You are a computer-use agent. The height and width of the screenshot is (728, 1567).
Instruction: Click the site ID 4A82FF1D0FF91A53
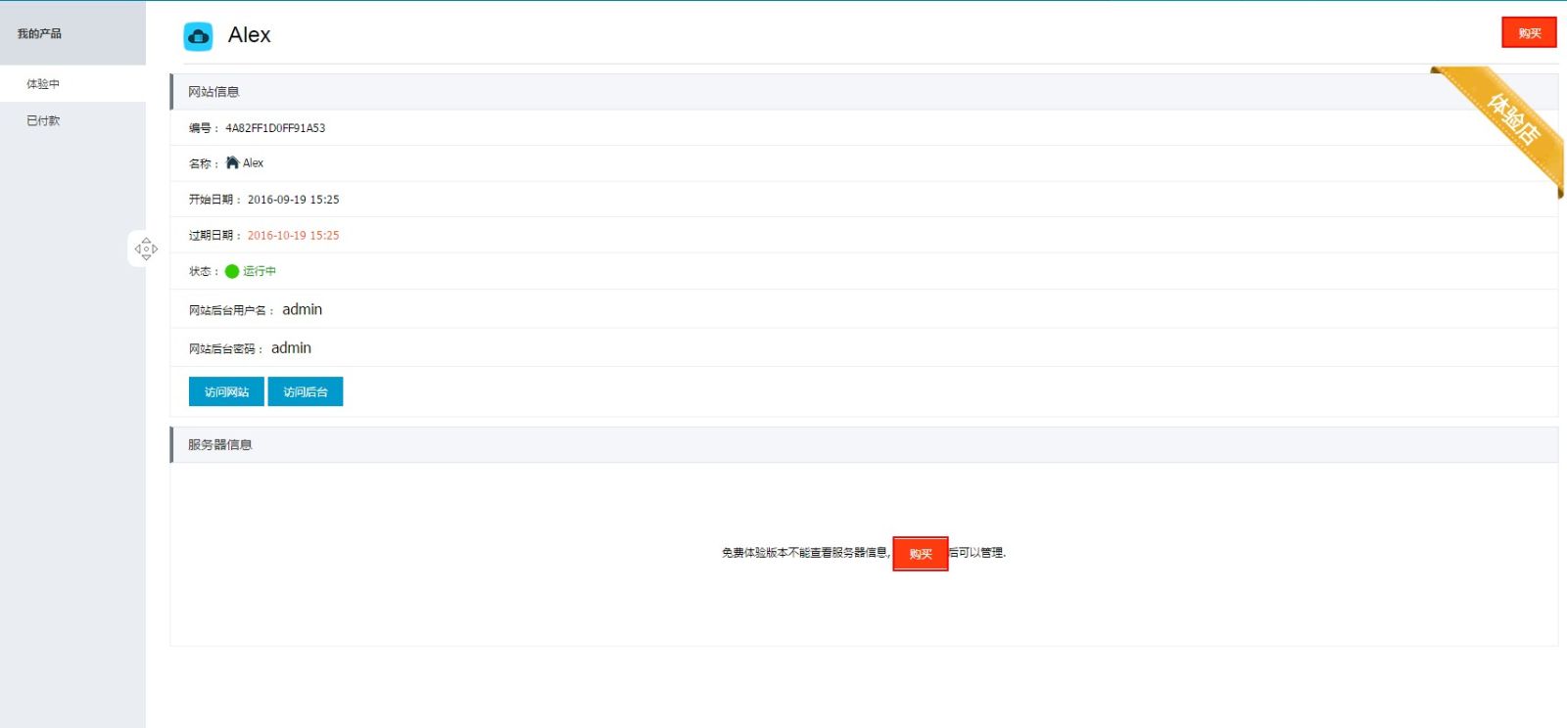tap(275, 128)
